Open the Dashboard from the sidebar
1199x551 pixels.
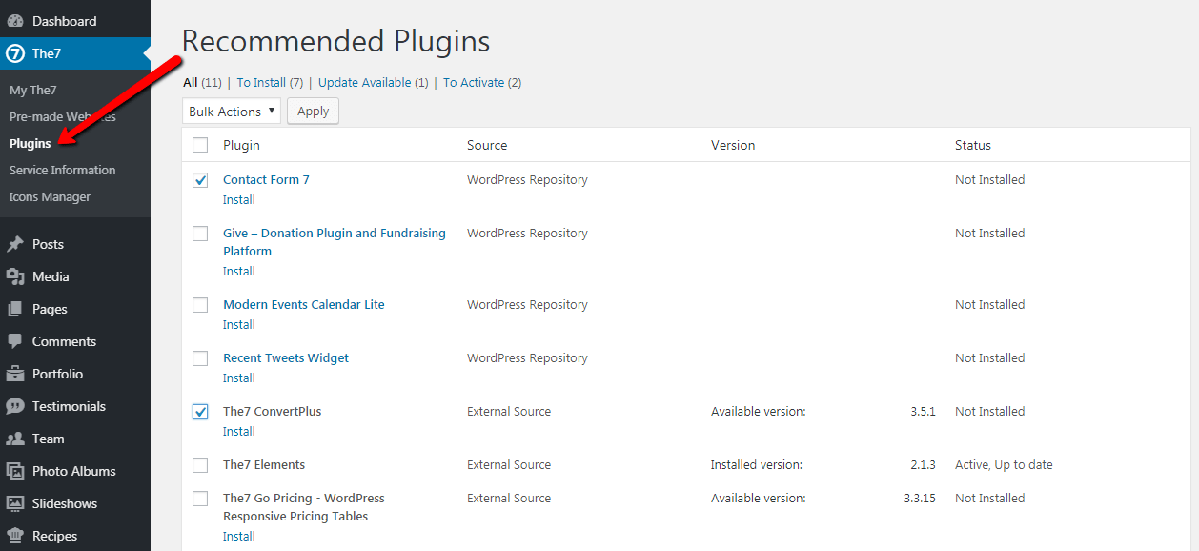tap(63, 19)
